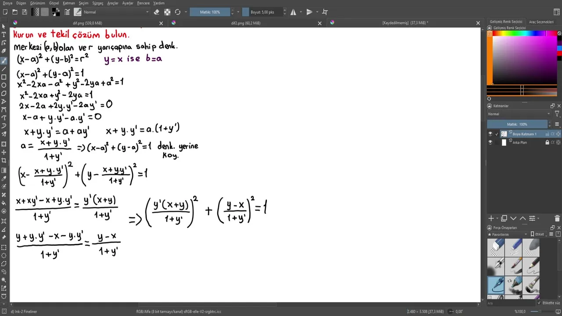Viewport: 562px width, 316px height.
Task: Toggle checkmark on Boya Katmanı 1 layer
Action: [497, 134]
